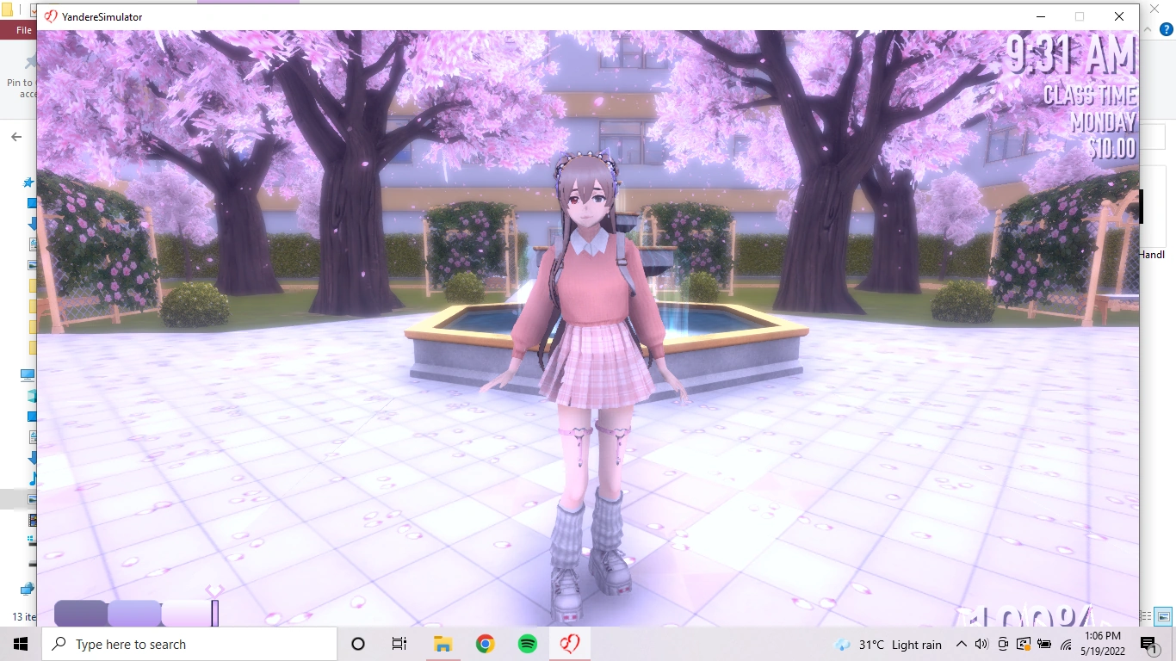Screen dimensions: 1176x661
Task: Open Spotify from the taskbar
Action: [526, 643]
